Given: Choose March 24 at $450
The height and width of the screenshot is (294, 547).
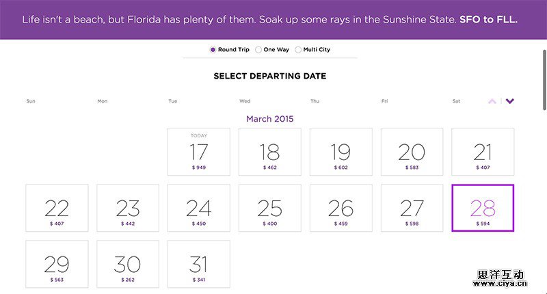Looking at the screenshot, I should tap(198, 208).
